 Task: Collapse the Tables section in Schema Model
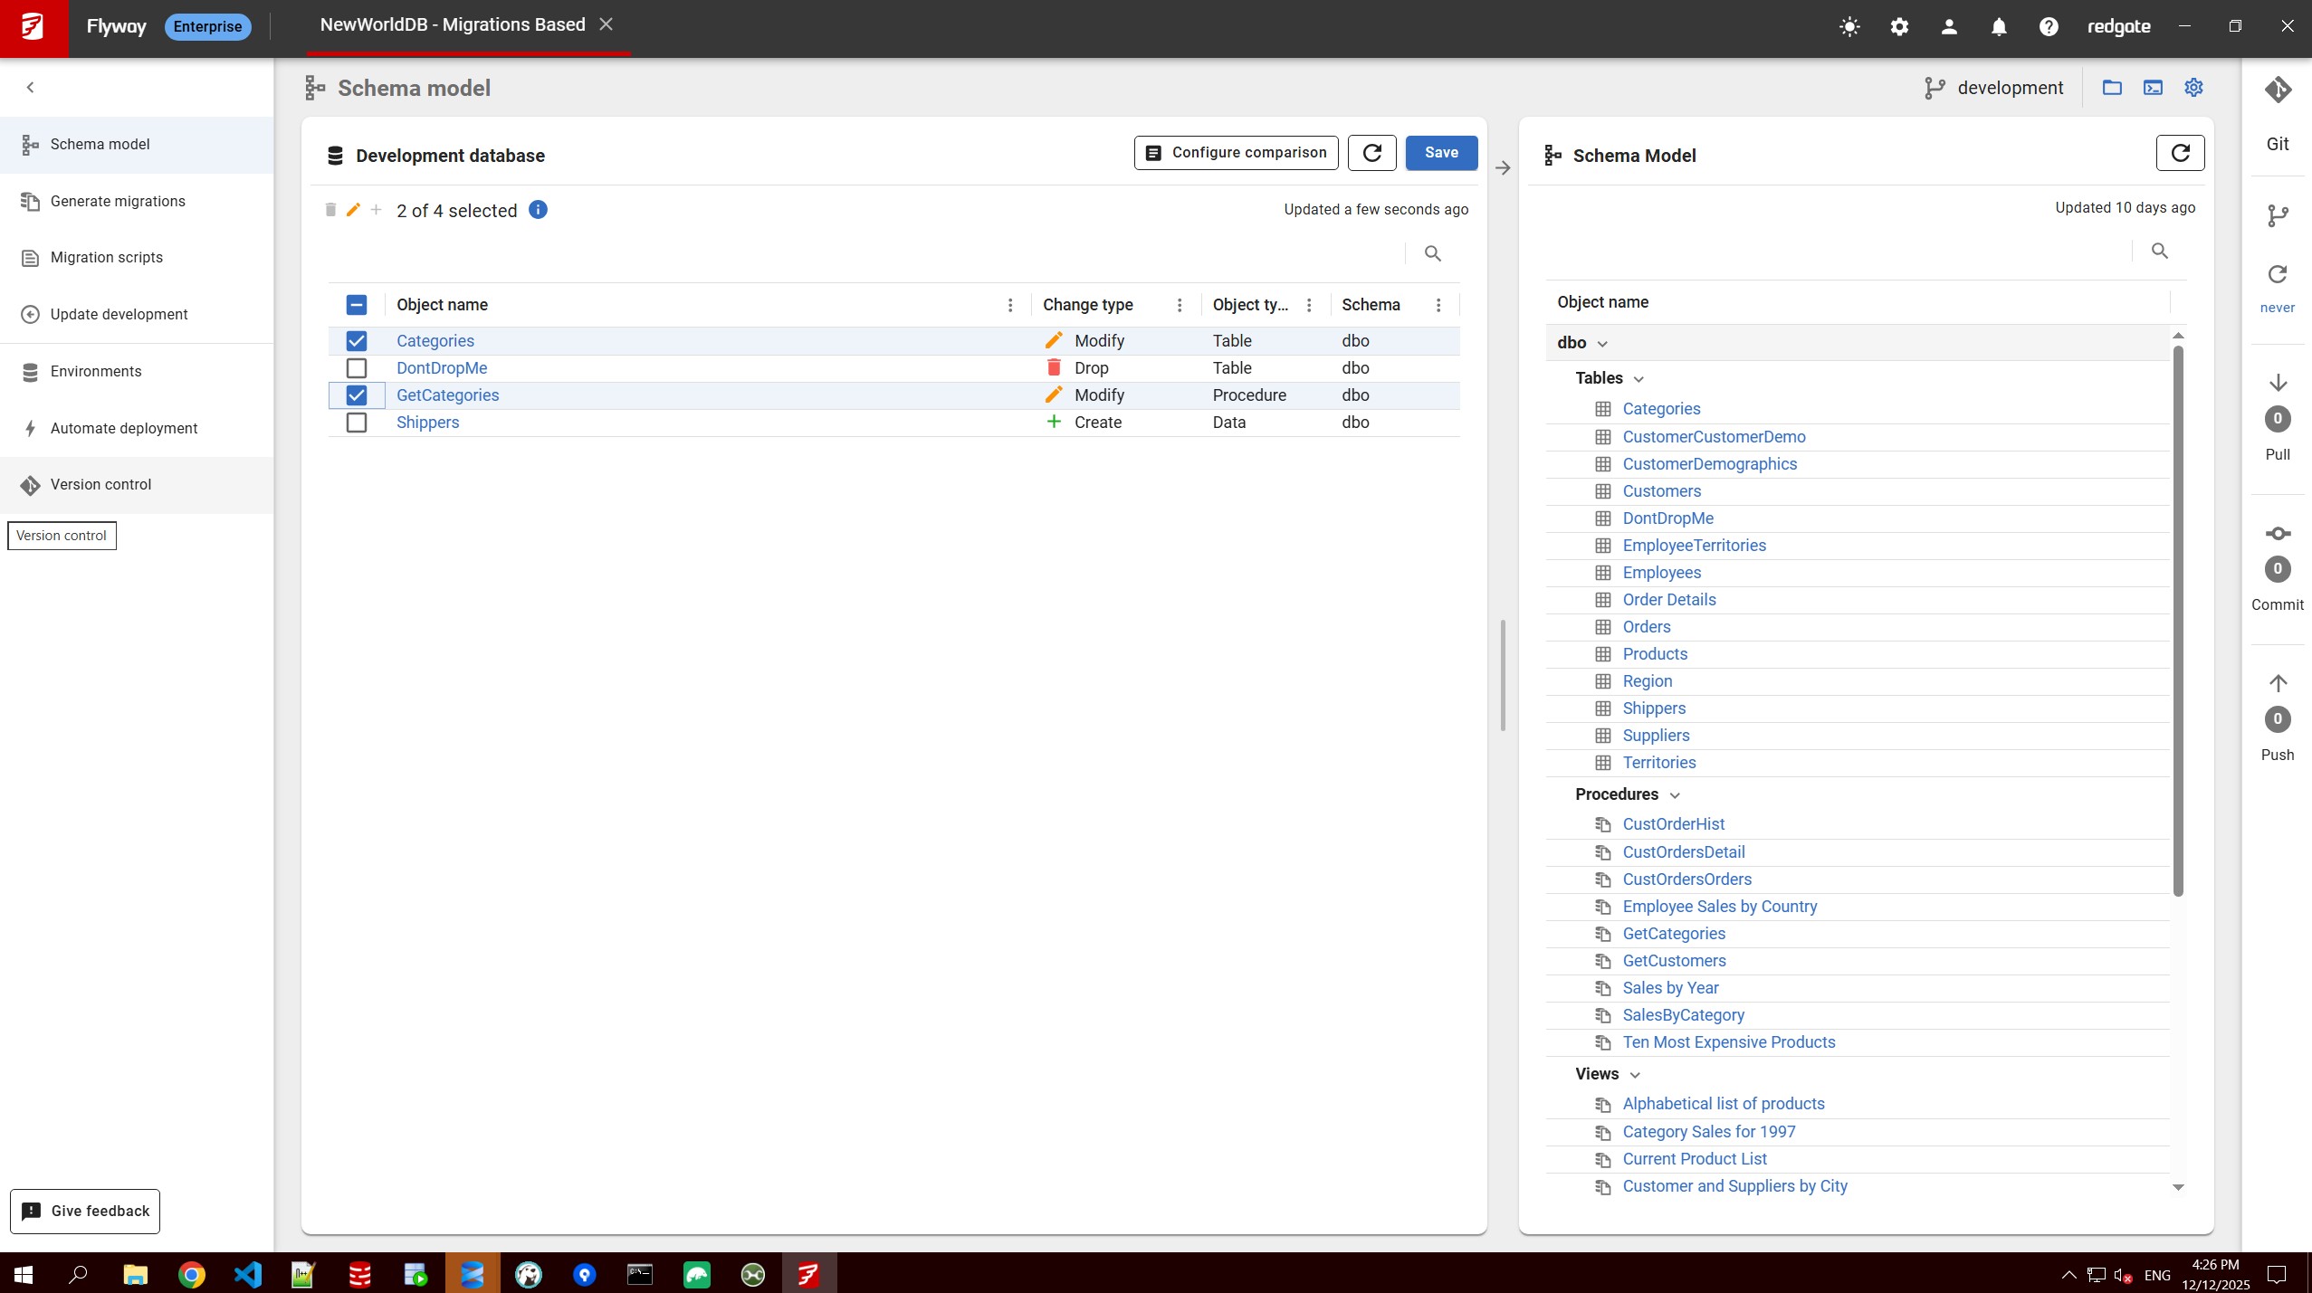click(1637, 378)
